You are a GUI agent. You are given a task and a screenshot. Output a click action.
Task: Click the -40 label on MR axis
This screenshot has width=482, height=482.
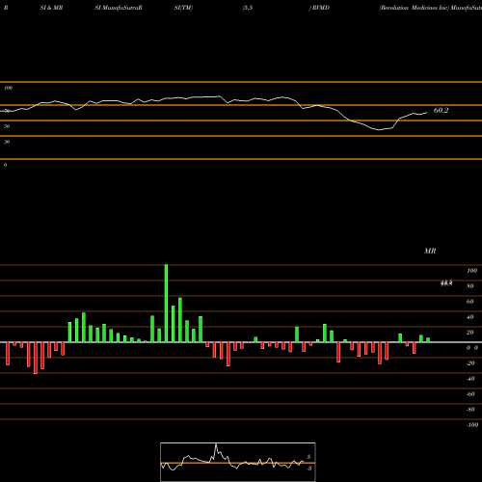[470, 379]
